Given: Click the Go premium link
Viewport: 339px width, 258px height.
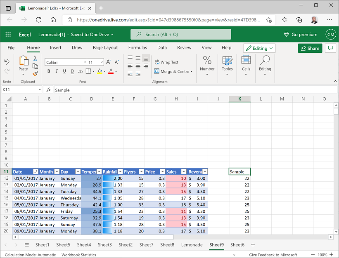Looking at the screenshot, I should pos(301,34).
